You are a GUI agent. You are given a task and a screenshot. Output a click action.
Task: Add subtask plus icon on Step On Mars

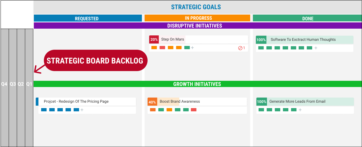[x=193, y=48]
